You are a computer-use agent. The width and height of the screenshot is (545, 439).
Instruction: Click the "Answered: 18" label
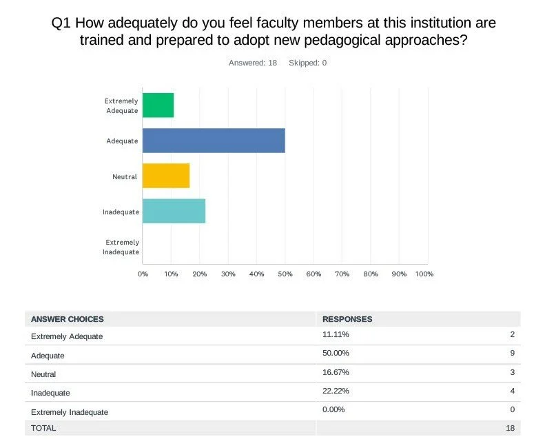tap(253, 63)
